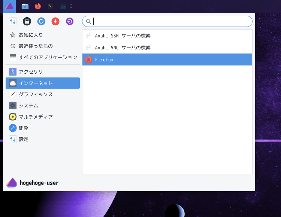Select the 開発 category
This screenshot has width=281, height=217.
tap(43, 128)
